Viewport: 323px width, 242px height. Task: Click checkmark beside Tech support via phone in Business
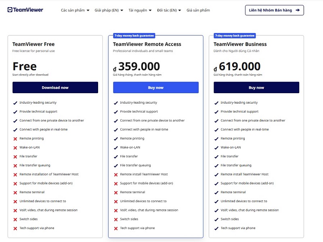tap(216, 228)
